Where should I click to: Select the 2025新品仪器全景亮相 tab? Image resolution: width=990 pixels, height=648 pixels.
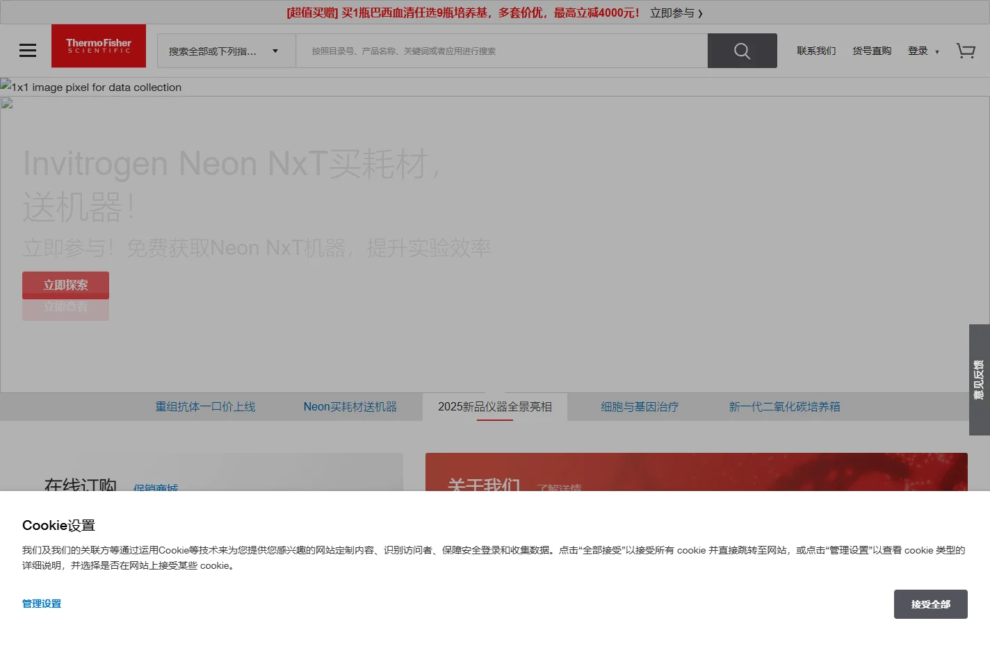(495, 407)
